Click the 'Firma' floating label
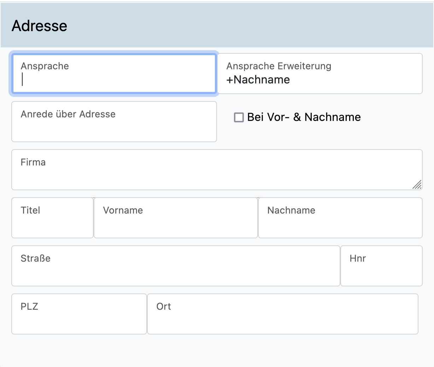The height and width of the screenshot is (367, 434). coord(33,162)
